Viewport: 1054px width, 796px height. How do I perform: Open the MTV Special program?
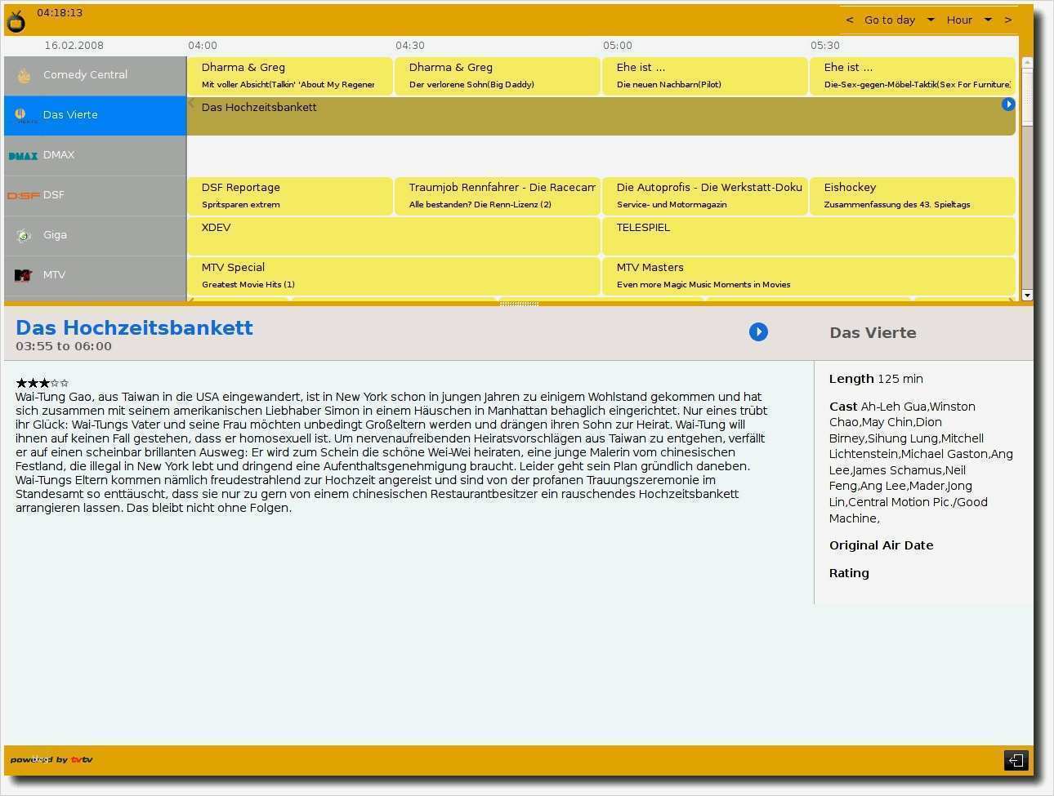pyautogui.click(x=394, y=276)
